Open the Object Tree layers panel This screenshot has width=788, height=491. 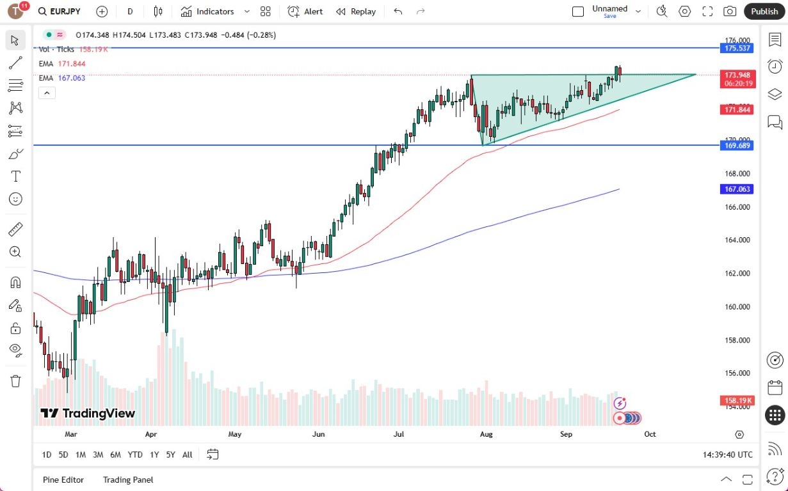coord(775,93)
